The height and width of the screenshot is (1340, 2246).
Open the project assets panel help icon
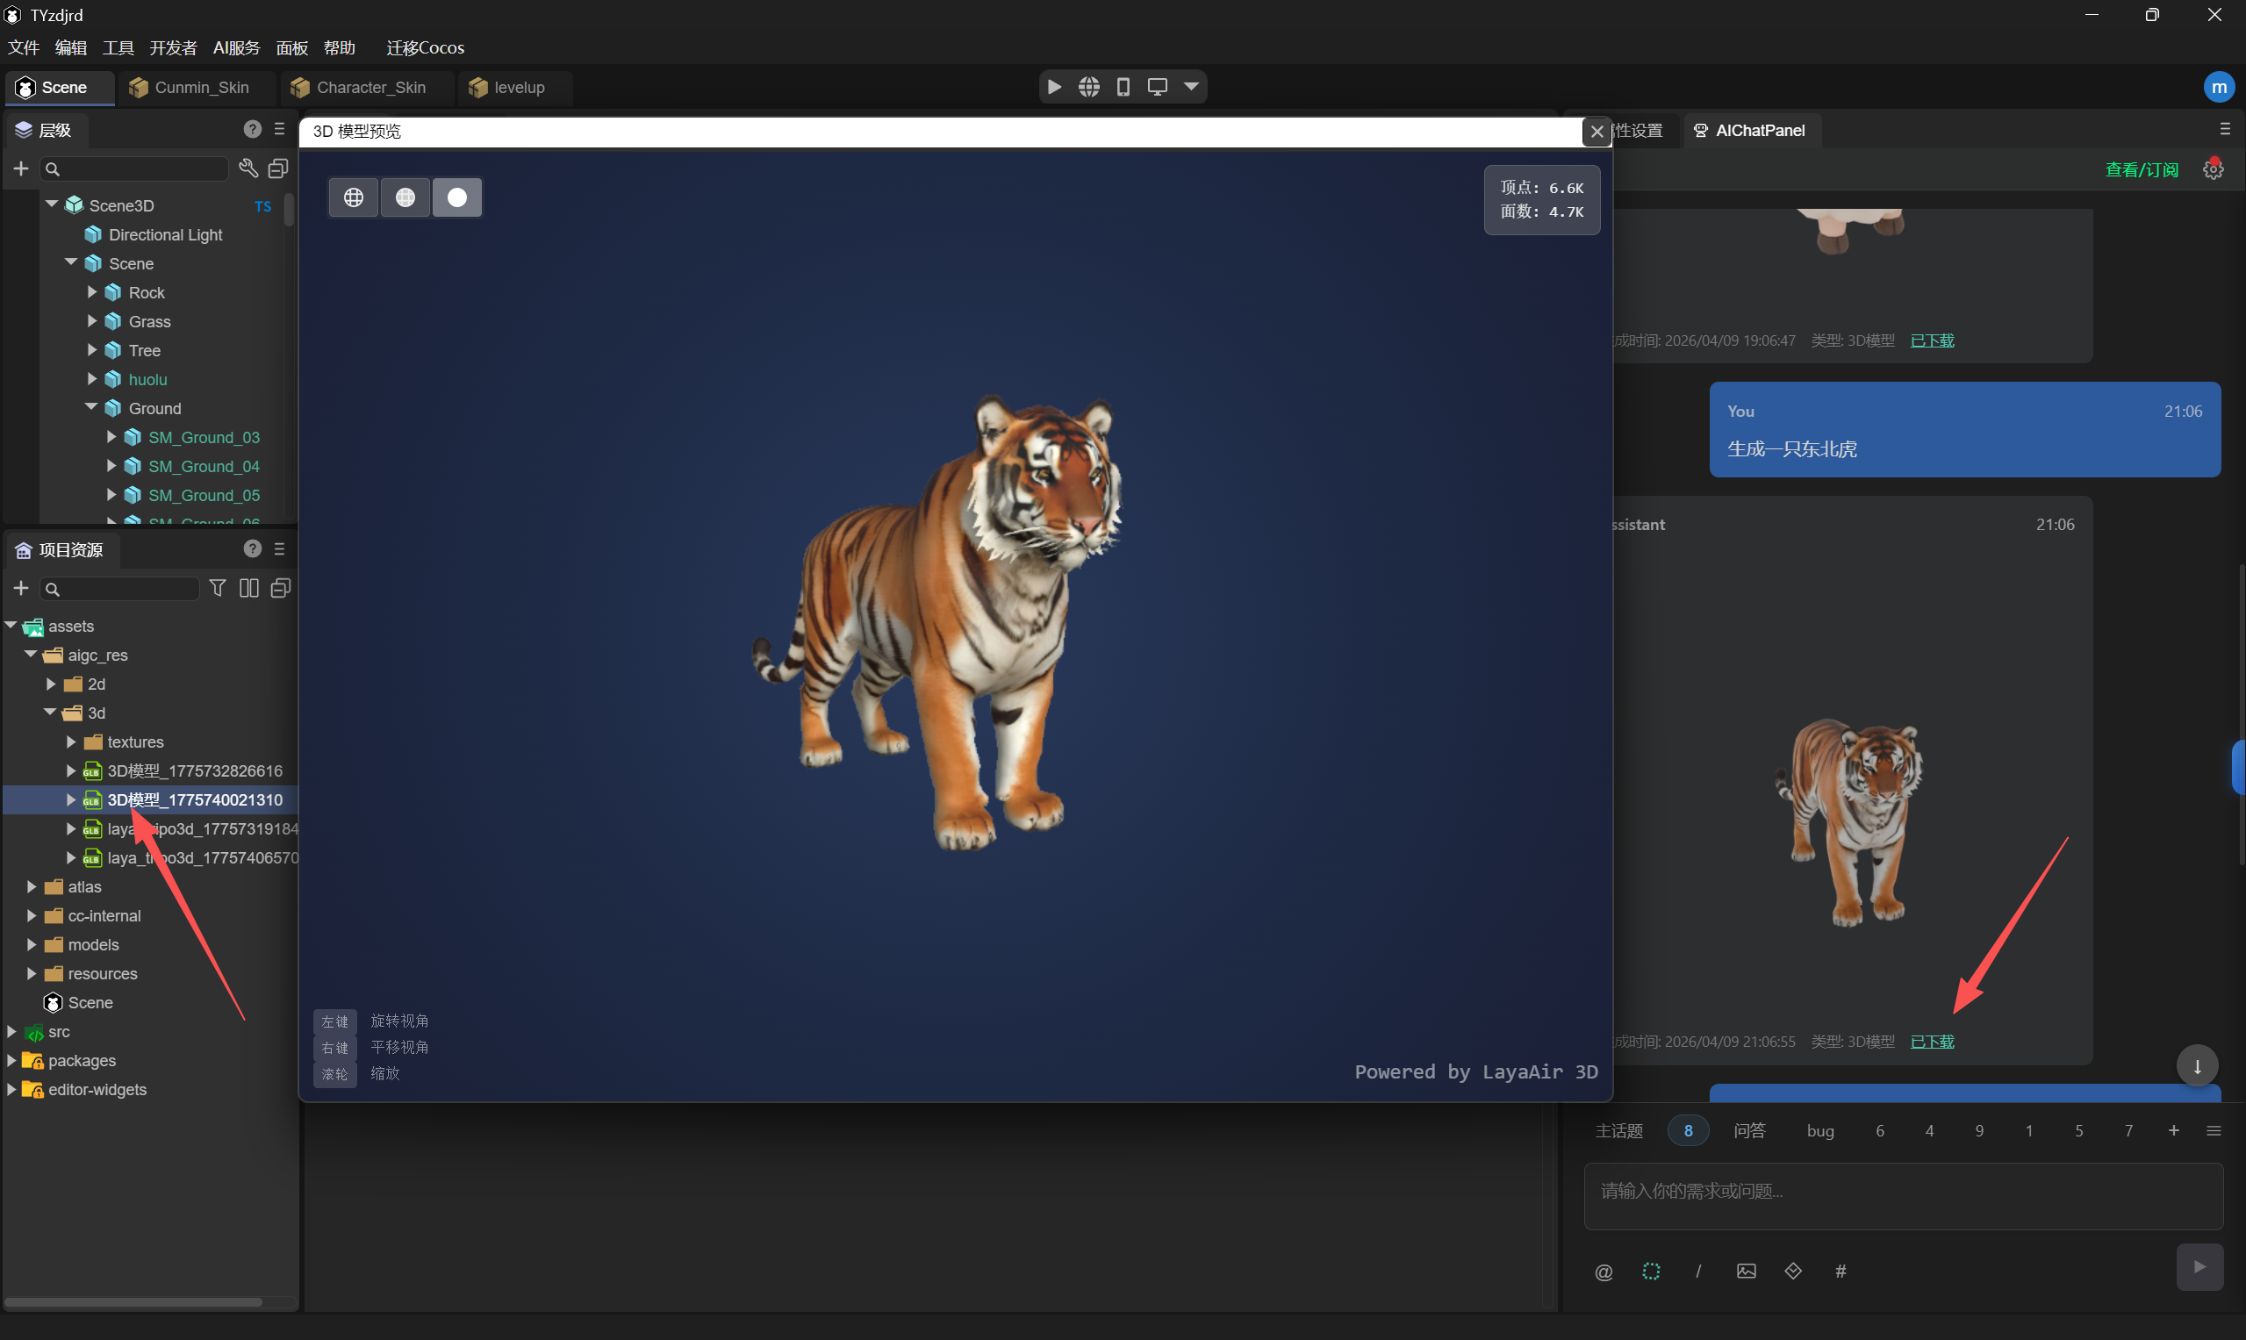tap(252, 549)
